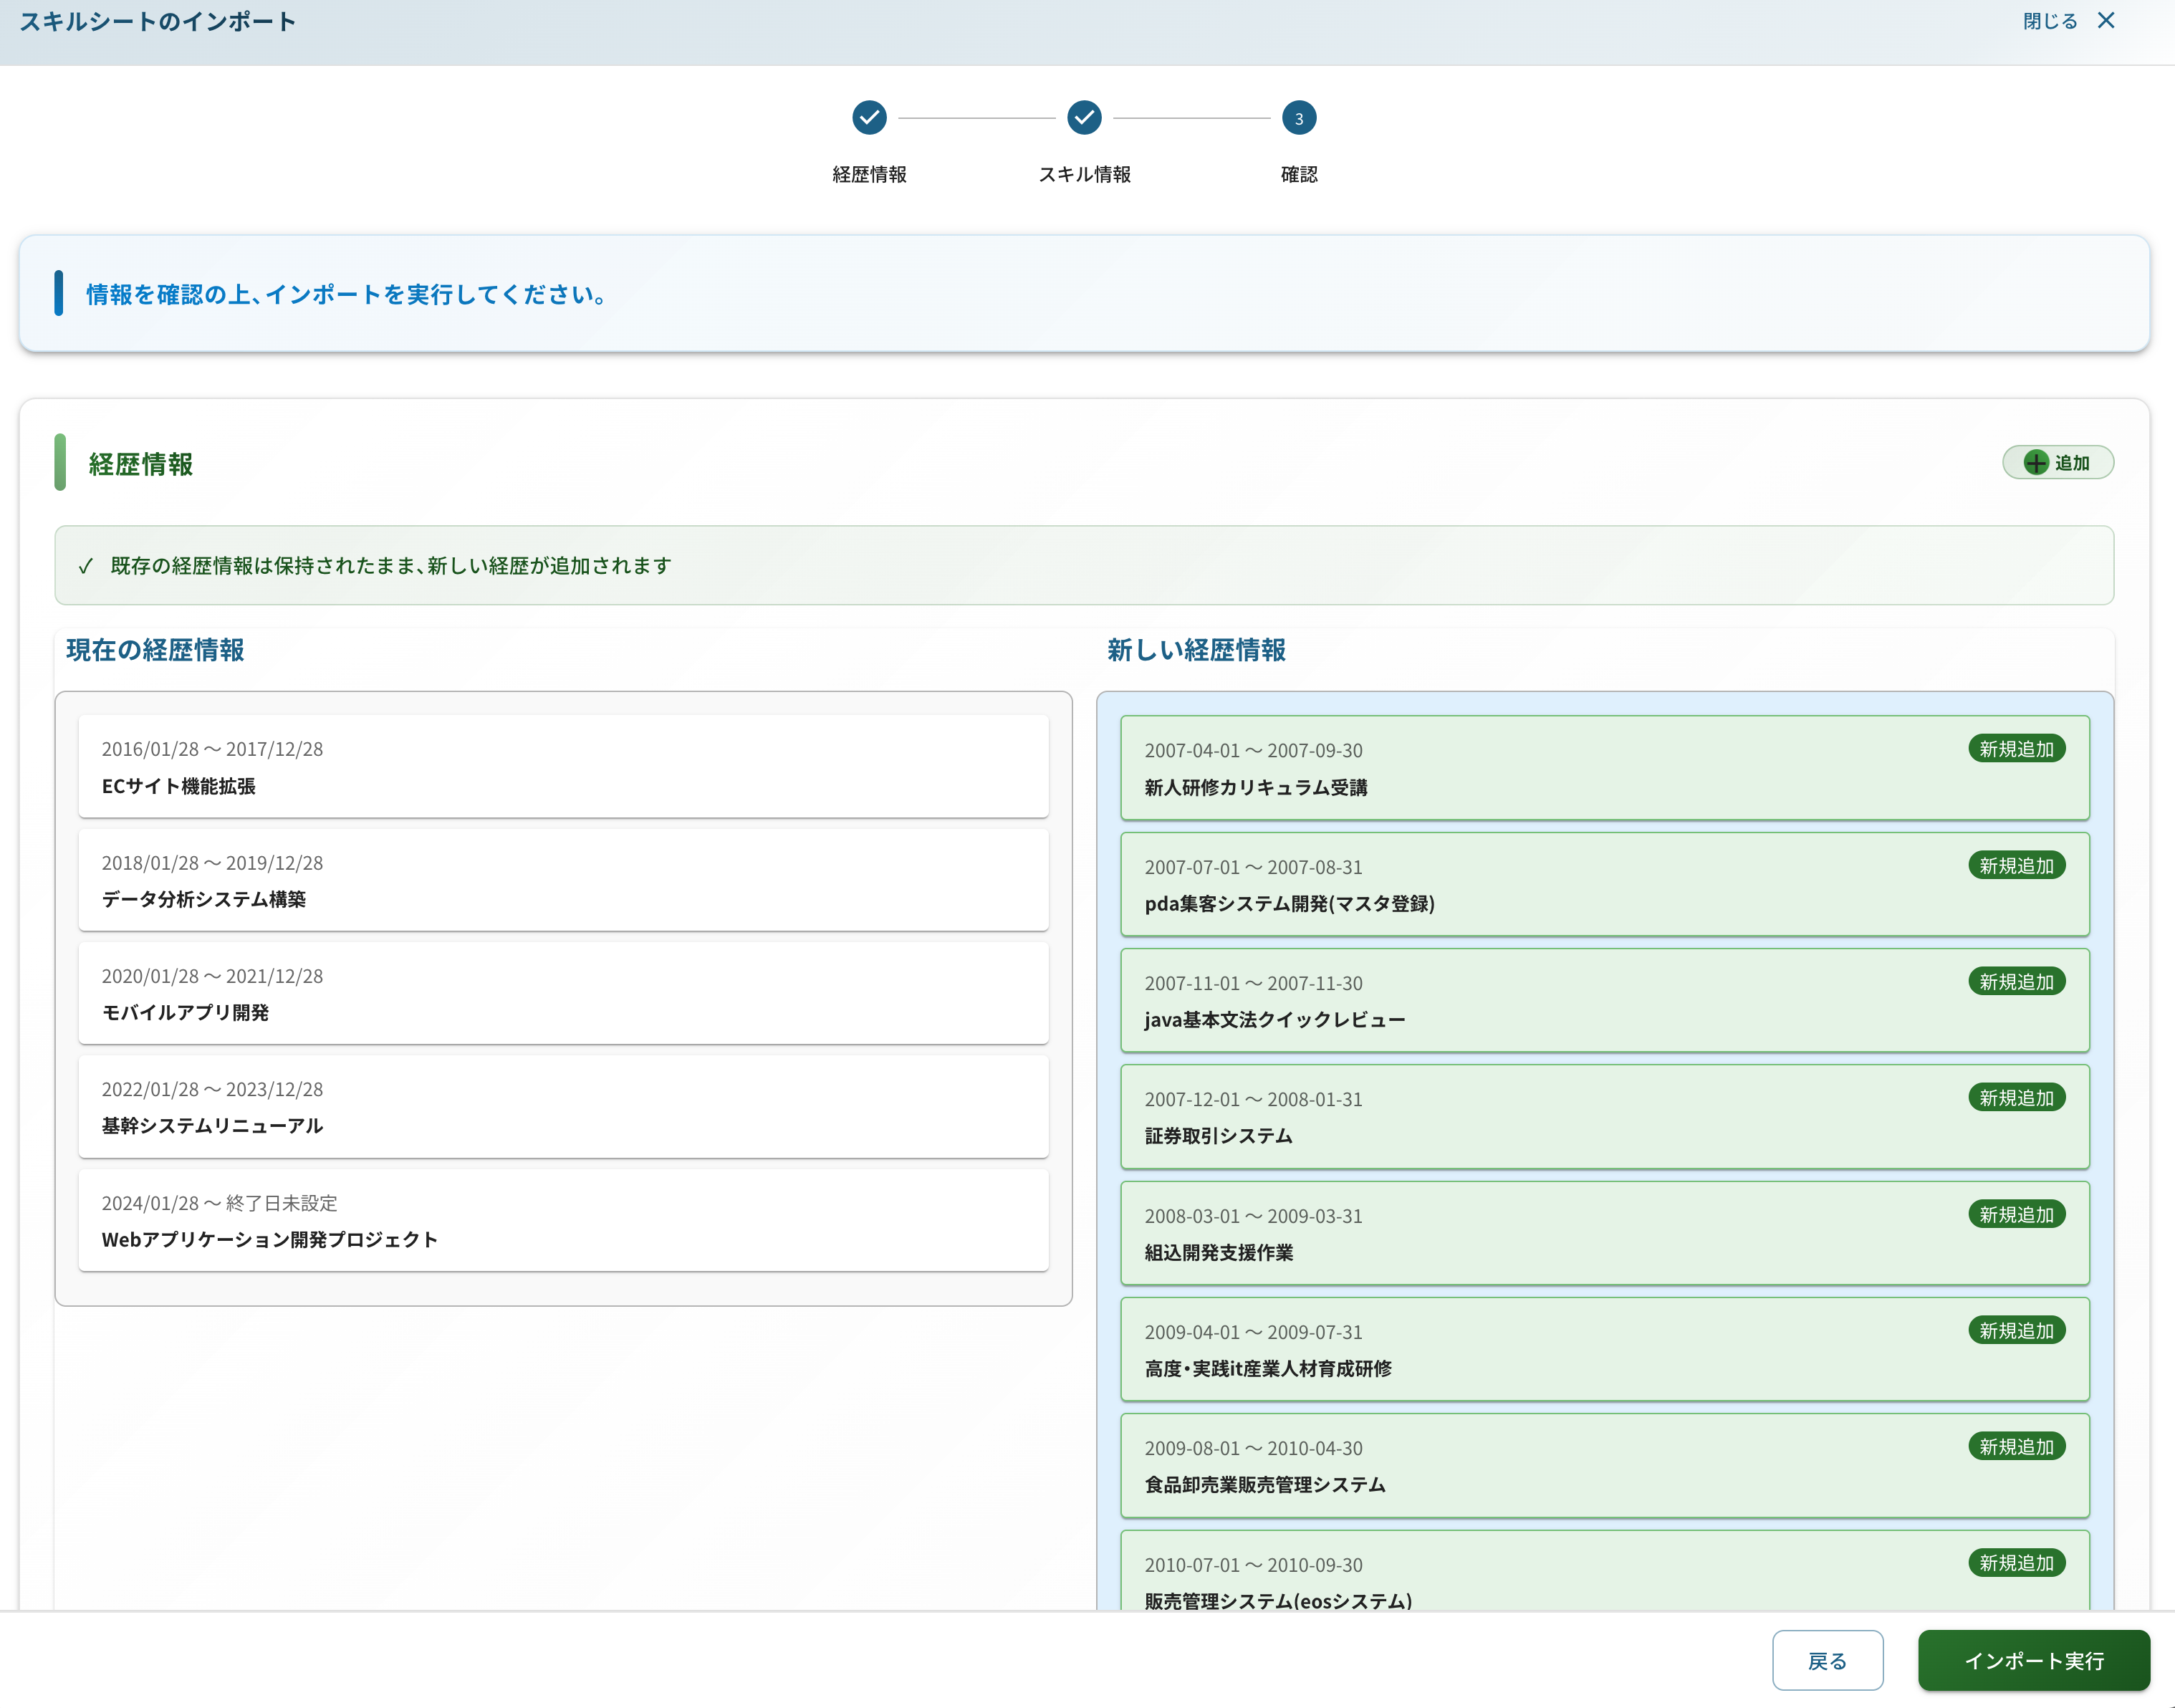Click the 閉じる link text

[x=2049, y=21]
